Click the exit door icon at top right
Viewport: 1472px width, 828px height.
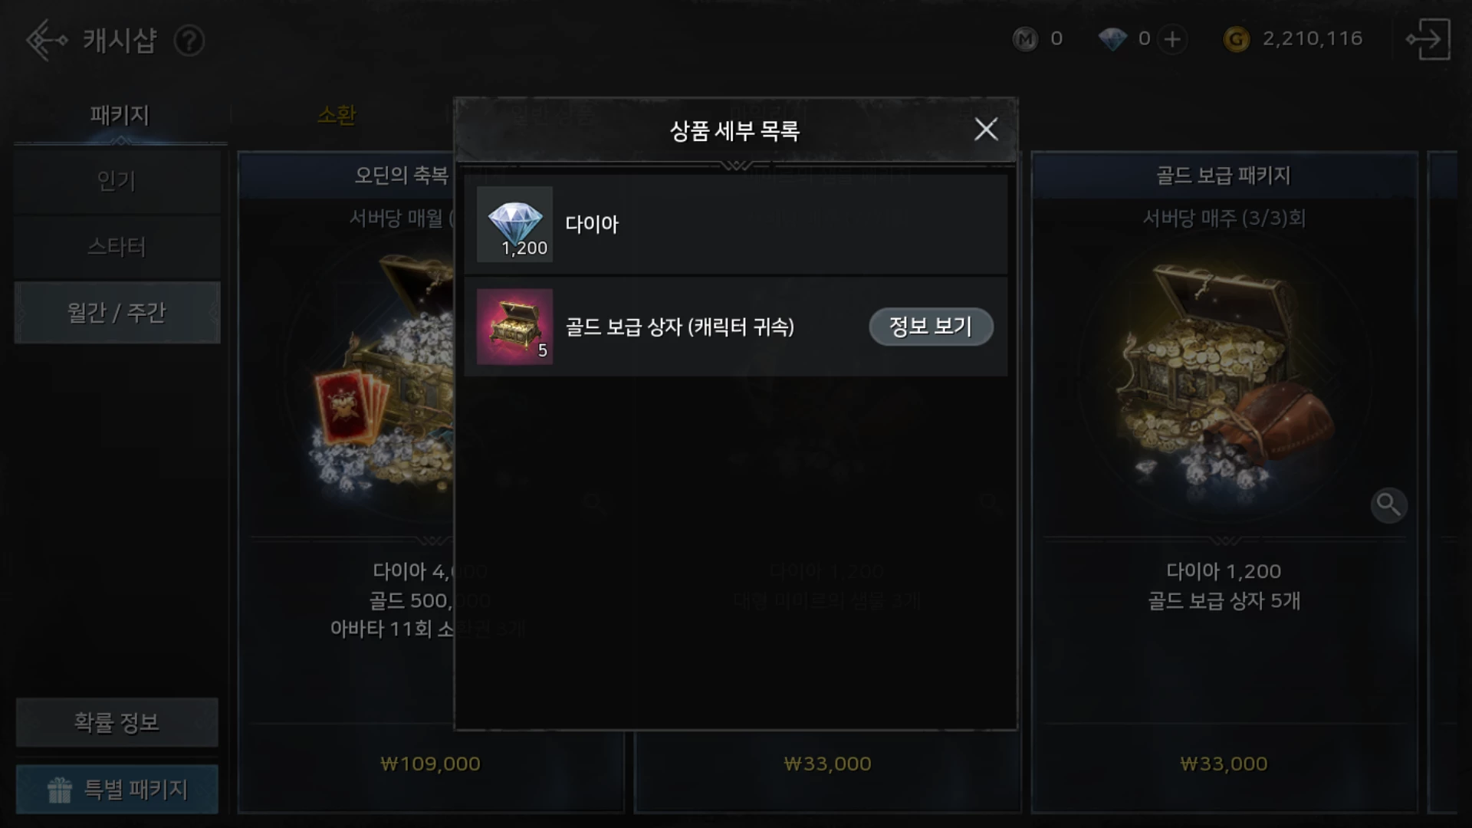[1428, 39]
